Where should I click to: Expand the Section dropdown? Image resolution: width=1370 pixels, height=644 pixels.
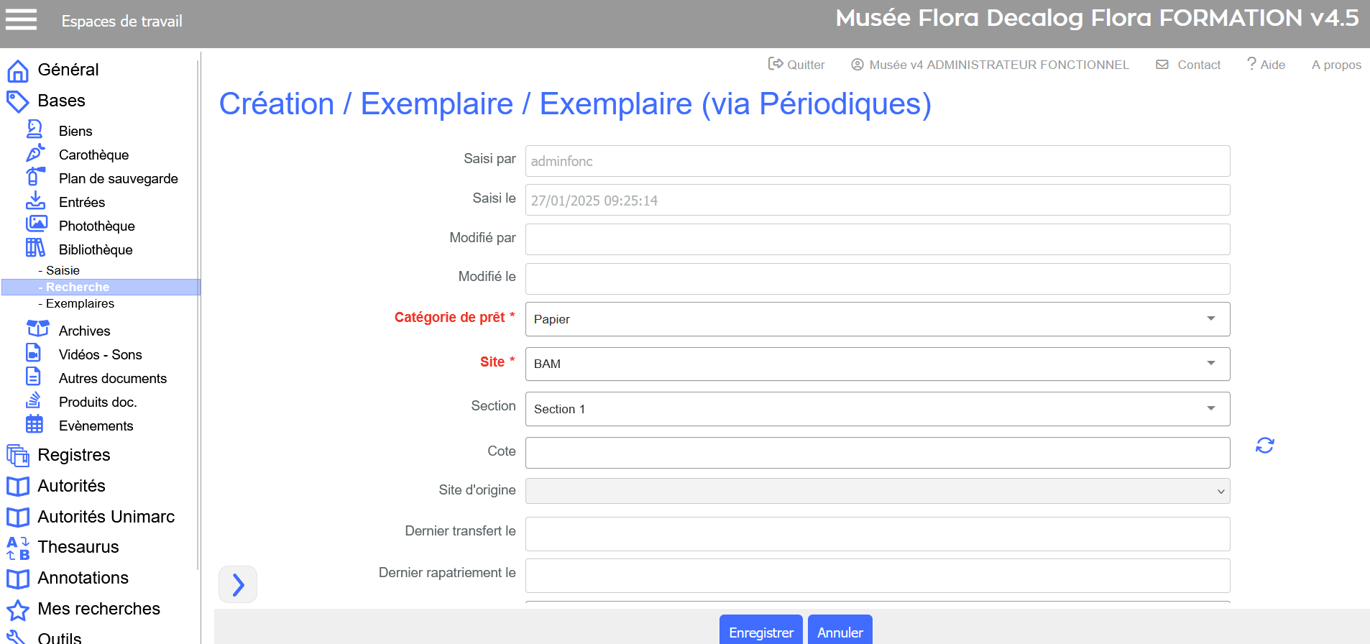pyautogui.click(x=877, y=409)
